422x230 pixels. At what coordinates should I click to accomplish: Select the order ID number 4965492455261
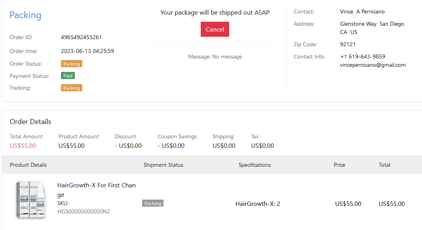81,38
